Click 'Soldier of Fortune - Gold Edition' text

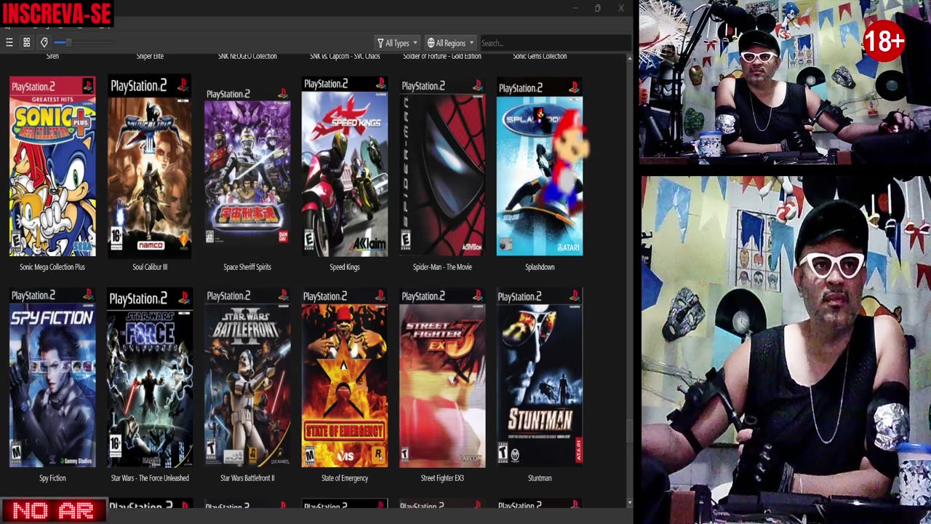(x=442, y=56)
